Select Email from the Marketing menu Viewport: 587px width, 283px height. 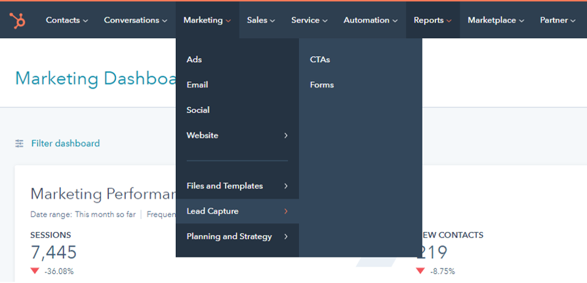pyautogui.click(x=237, y=85)
